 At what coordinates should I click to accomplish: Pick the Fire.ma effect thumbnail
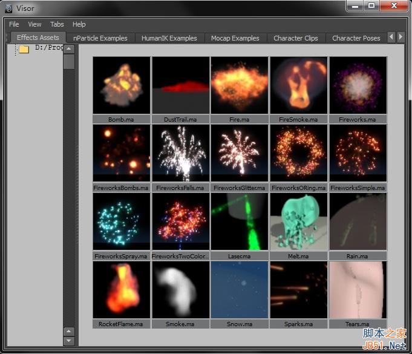point(240,85)
